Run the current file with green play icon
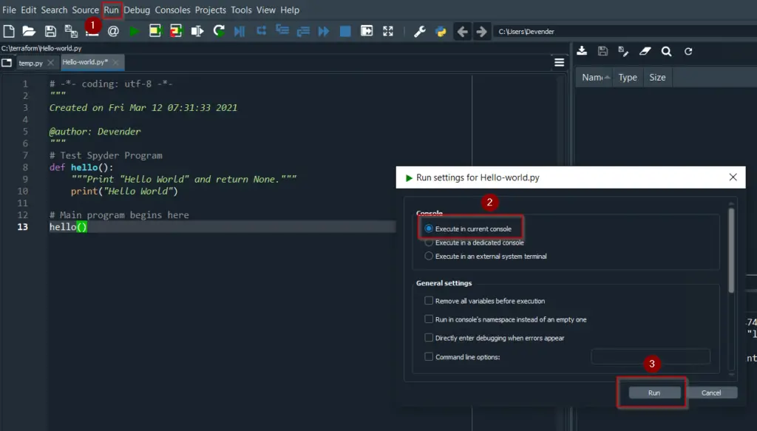This screenshot has height=431, width=757. 135,31
